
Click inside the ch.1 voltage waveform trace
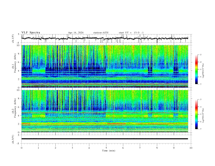tap(105, 39)
